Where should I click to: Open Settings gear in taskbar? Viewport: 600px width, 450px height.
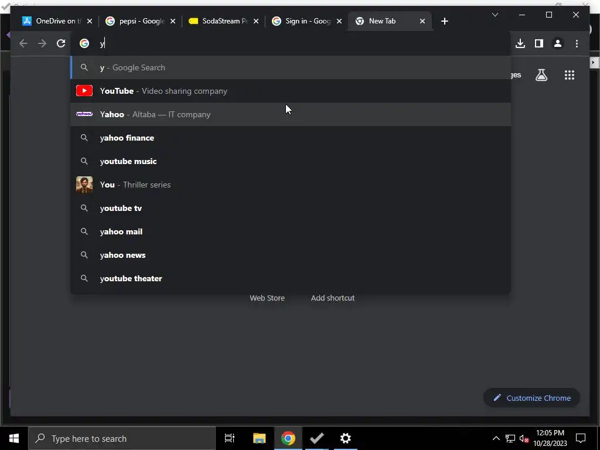346,438
